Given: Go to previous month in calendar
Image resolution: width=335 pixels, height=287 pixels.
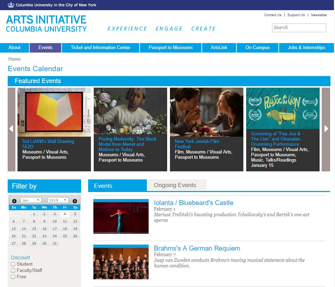Looking at the screenshot, I should click(x=14, y=201).
